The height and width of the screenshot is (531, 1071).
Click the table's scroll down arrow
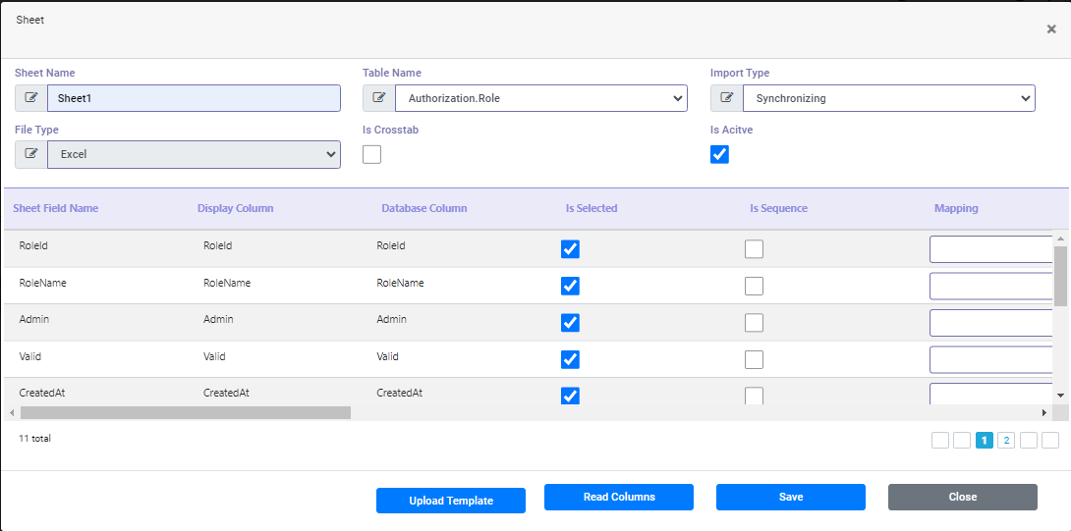(1060, 395)
